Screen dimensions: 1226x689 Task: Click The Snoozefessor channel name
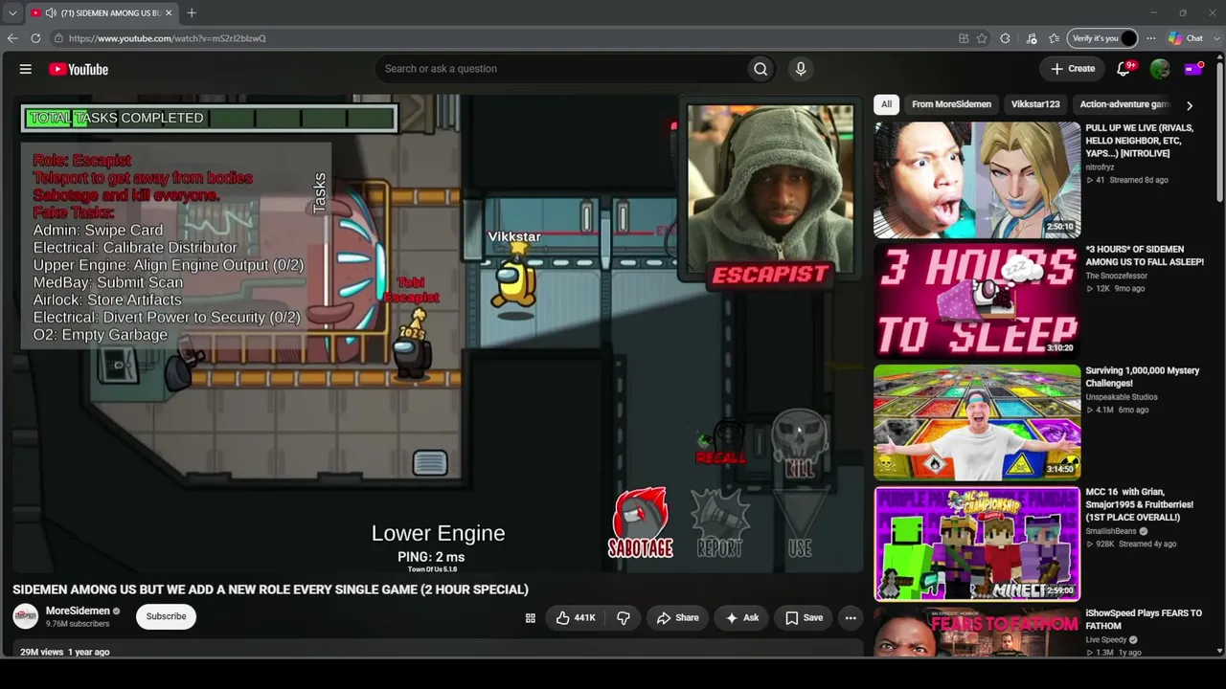click(x=1116, y=276)
